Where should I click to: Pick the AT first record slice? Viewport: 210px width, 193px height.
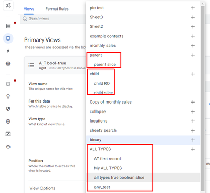click(x=107, y=159)
